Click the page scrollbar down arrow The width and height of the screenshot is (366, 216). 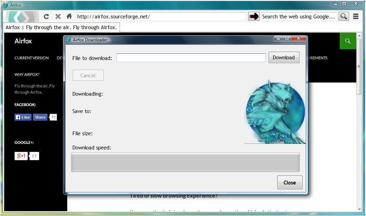click(x=359, y=209)
